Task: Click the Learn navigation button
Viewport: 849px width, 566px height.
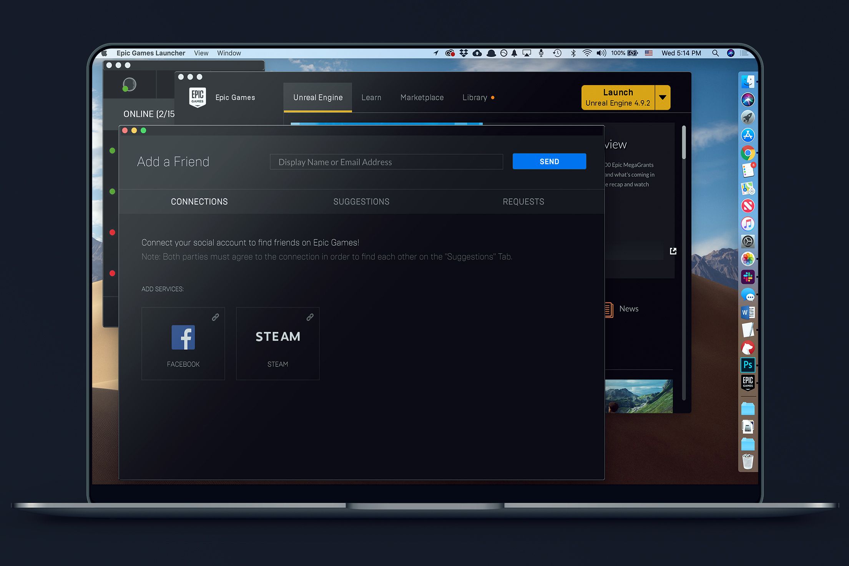Action: tap(372, 97)
